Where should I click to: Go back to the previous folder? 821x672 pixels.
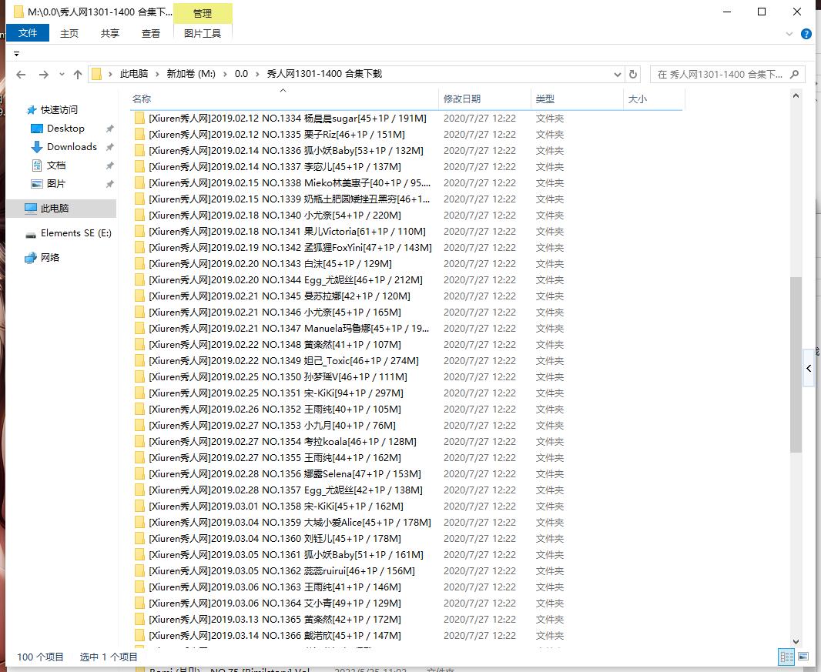pos(21,75)
